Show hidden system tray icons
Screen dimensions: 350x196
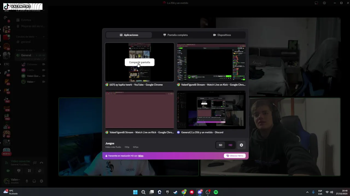tap(307, 192)
